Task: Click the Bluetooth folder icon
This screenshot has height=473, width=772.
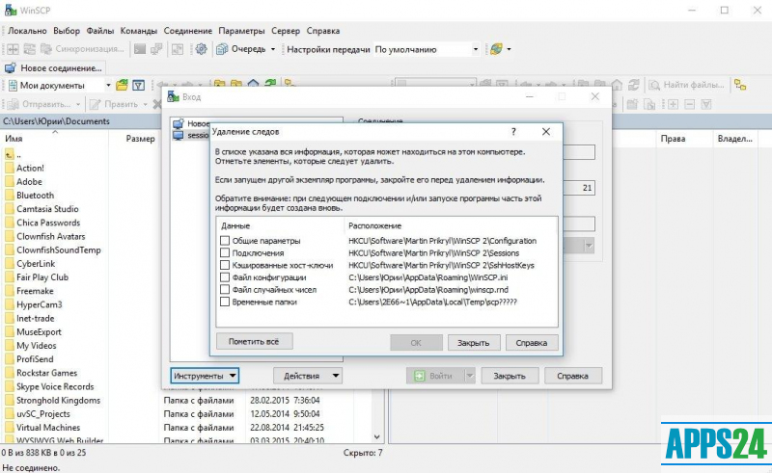Action: click(10, 196)
